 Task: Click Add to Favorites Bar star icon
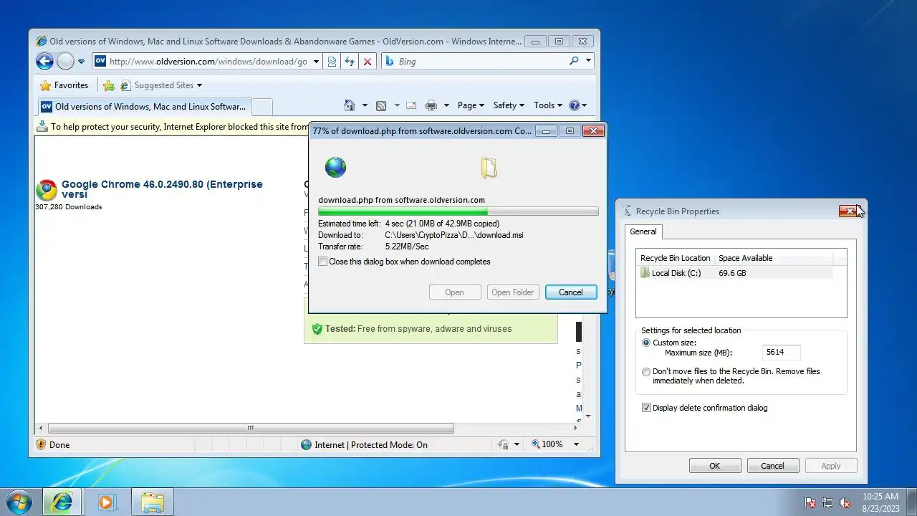109,85
